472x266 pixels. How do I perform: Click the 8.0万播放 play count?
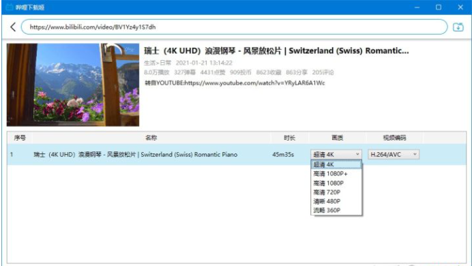click(156, 72)
